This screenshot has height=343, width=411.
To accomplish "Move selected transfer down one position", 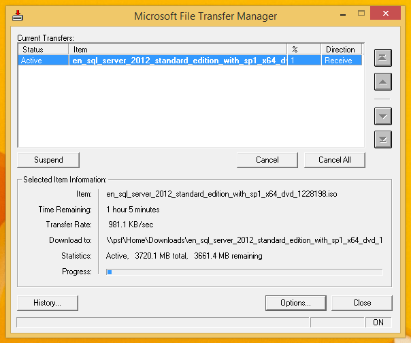I will (382, 116).
